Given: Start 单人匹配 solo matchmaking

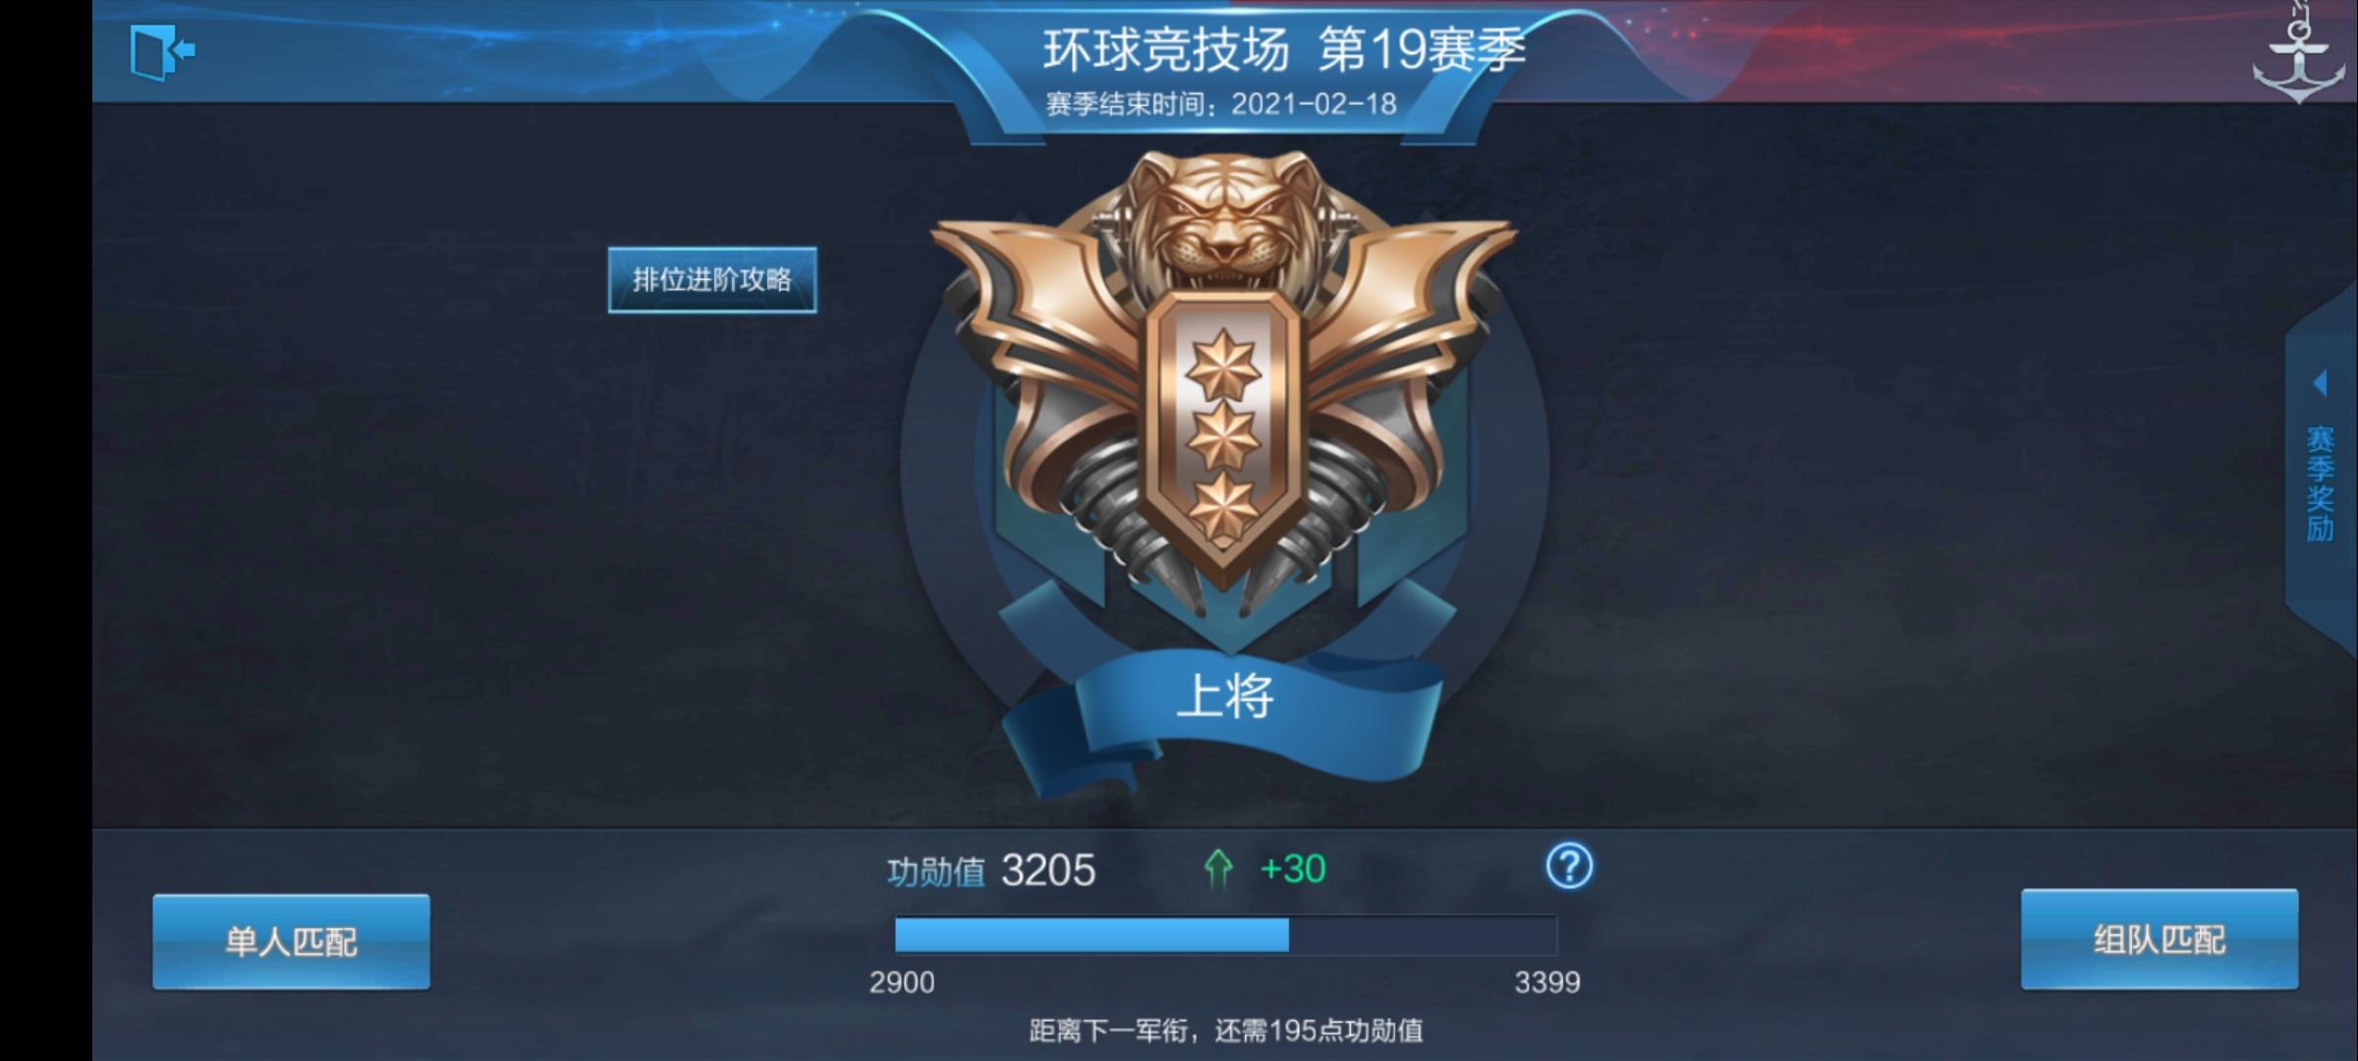Looking at the screenshot, I should pos(291,941).
